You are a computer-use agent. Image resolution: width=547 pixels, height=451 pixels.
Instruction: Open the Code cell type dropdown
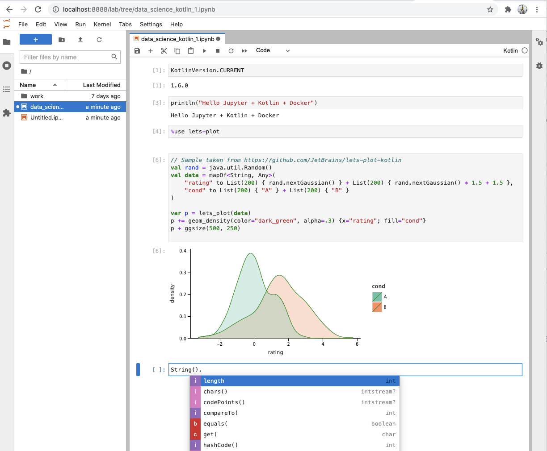273,50
